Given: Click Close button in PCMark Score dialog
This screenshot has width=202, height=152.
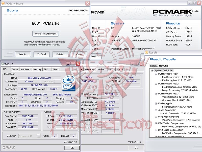Looking at the screenshot, I should (x=79, y=54).
